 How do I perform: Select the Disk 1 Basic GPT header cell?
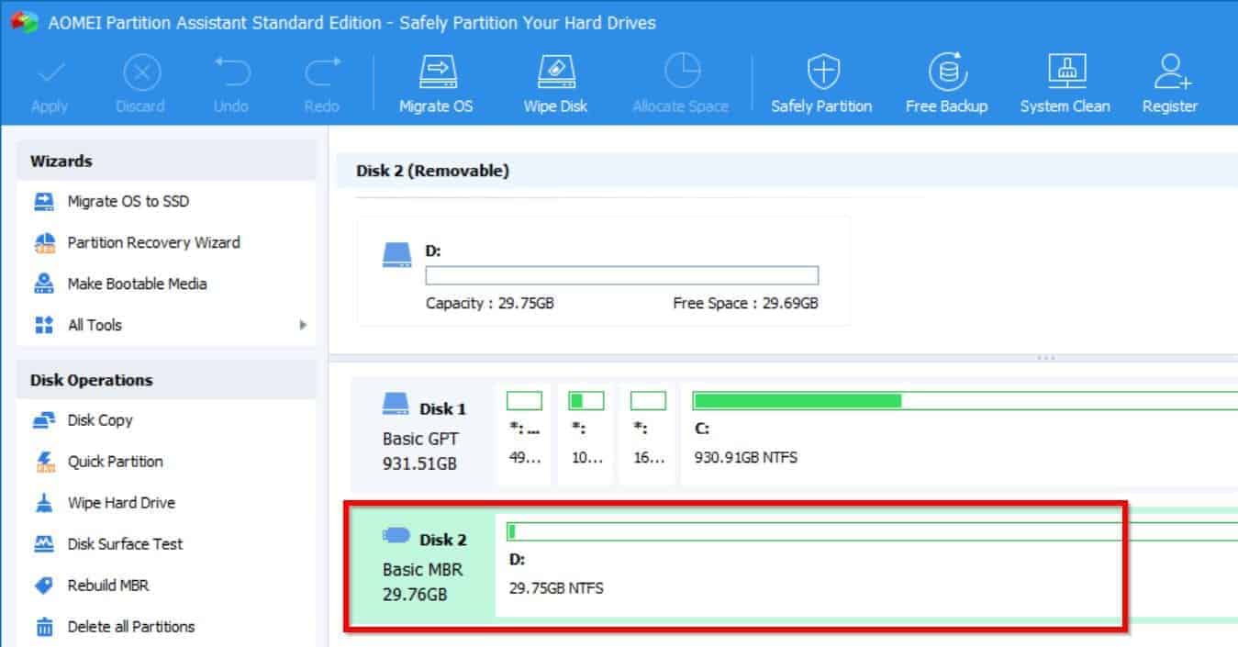coord(423,434)
